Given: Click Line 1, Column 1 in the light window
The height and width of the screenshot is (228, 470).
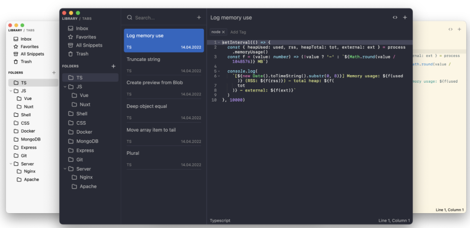Looking at the screenshot, I should pyautogui.click(x=449, y=210).
